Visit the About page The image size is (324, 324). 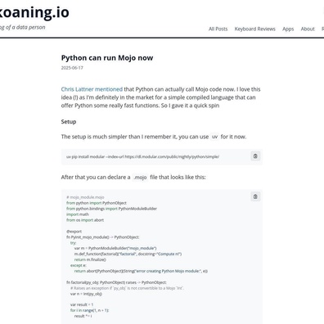pos(308,29)
